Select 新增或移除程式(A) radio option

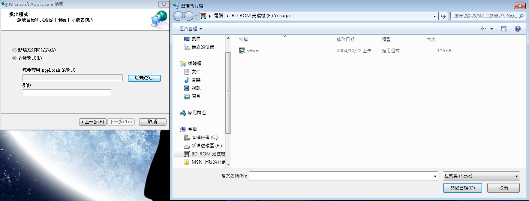point(34,50)
